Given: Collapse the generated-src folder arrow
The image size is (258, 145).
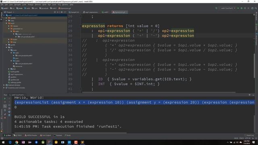Looking at the screenshot, I should [x=9, y=29].
